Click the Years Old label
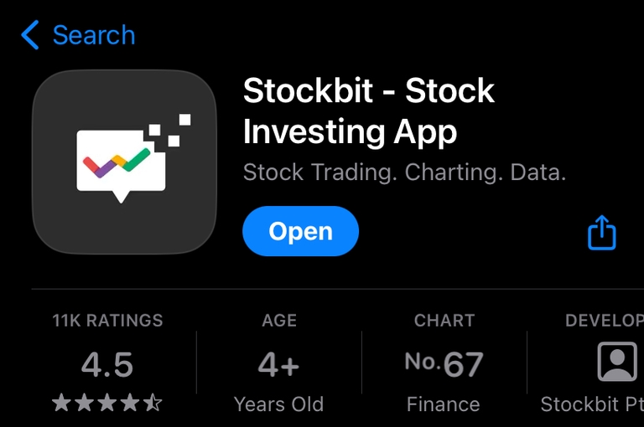The width and height of the screenshot is (644, 427). click(x=279, y=404)
